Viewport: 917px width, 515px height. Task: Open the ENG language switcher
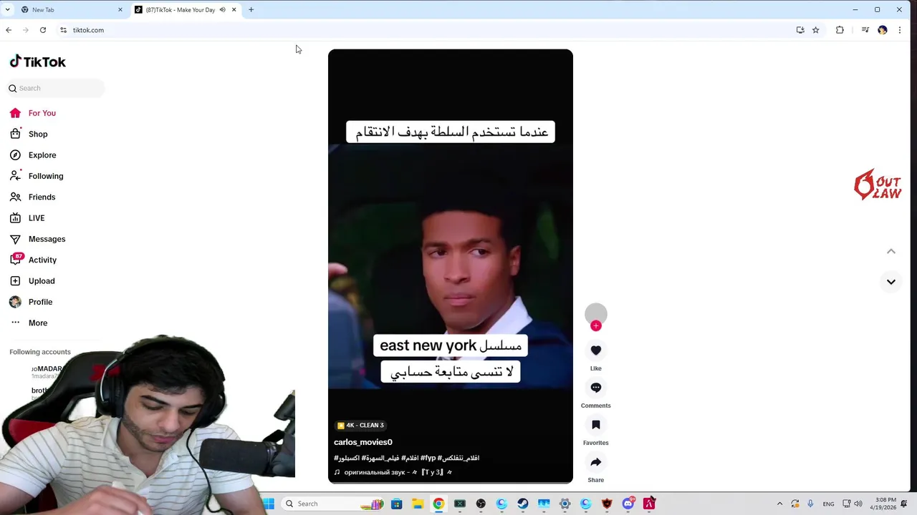(828, 504)
